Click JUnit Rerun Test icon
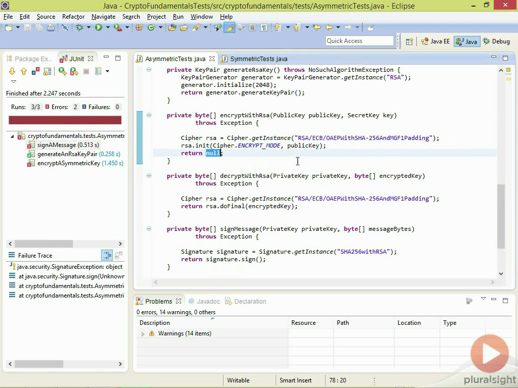Image resolution: width=518 pixels, height=388 pixels. (62, 71)
